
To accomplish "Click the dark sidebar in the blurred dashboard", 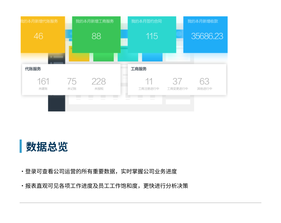I will pos(56,104).
